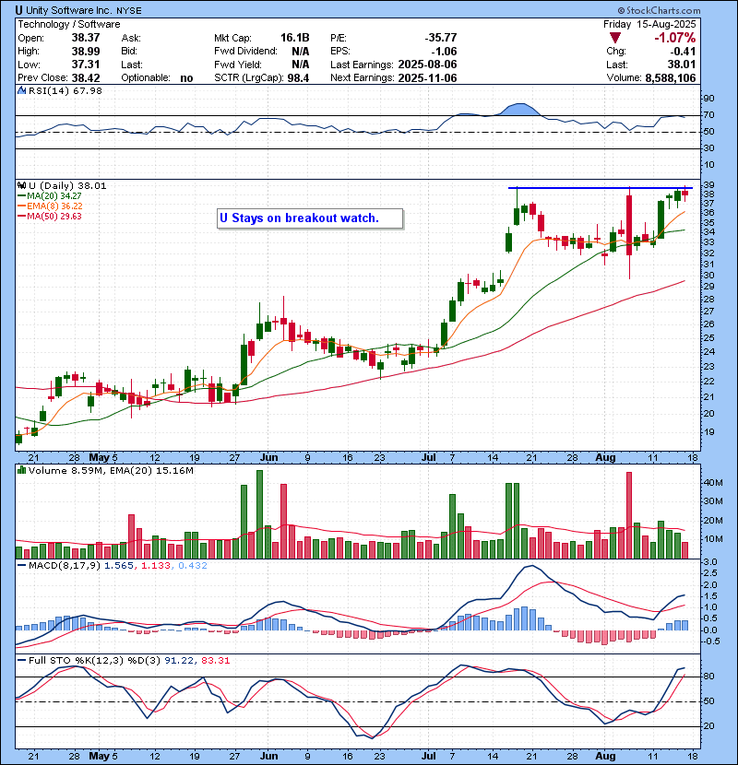Click the 3.0 tick on MACD axis
The image size is (738, 765).
710,562
